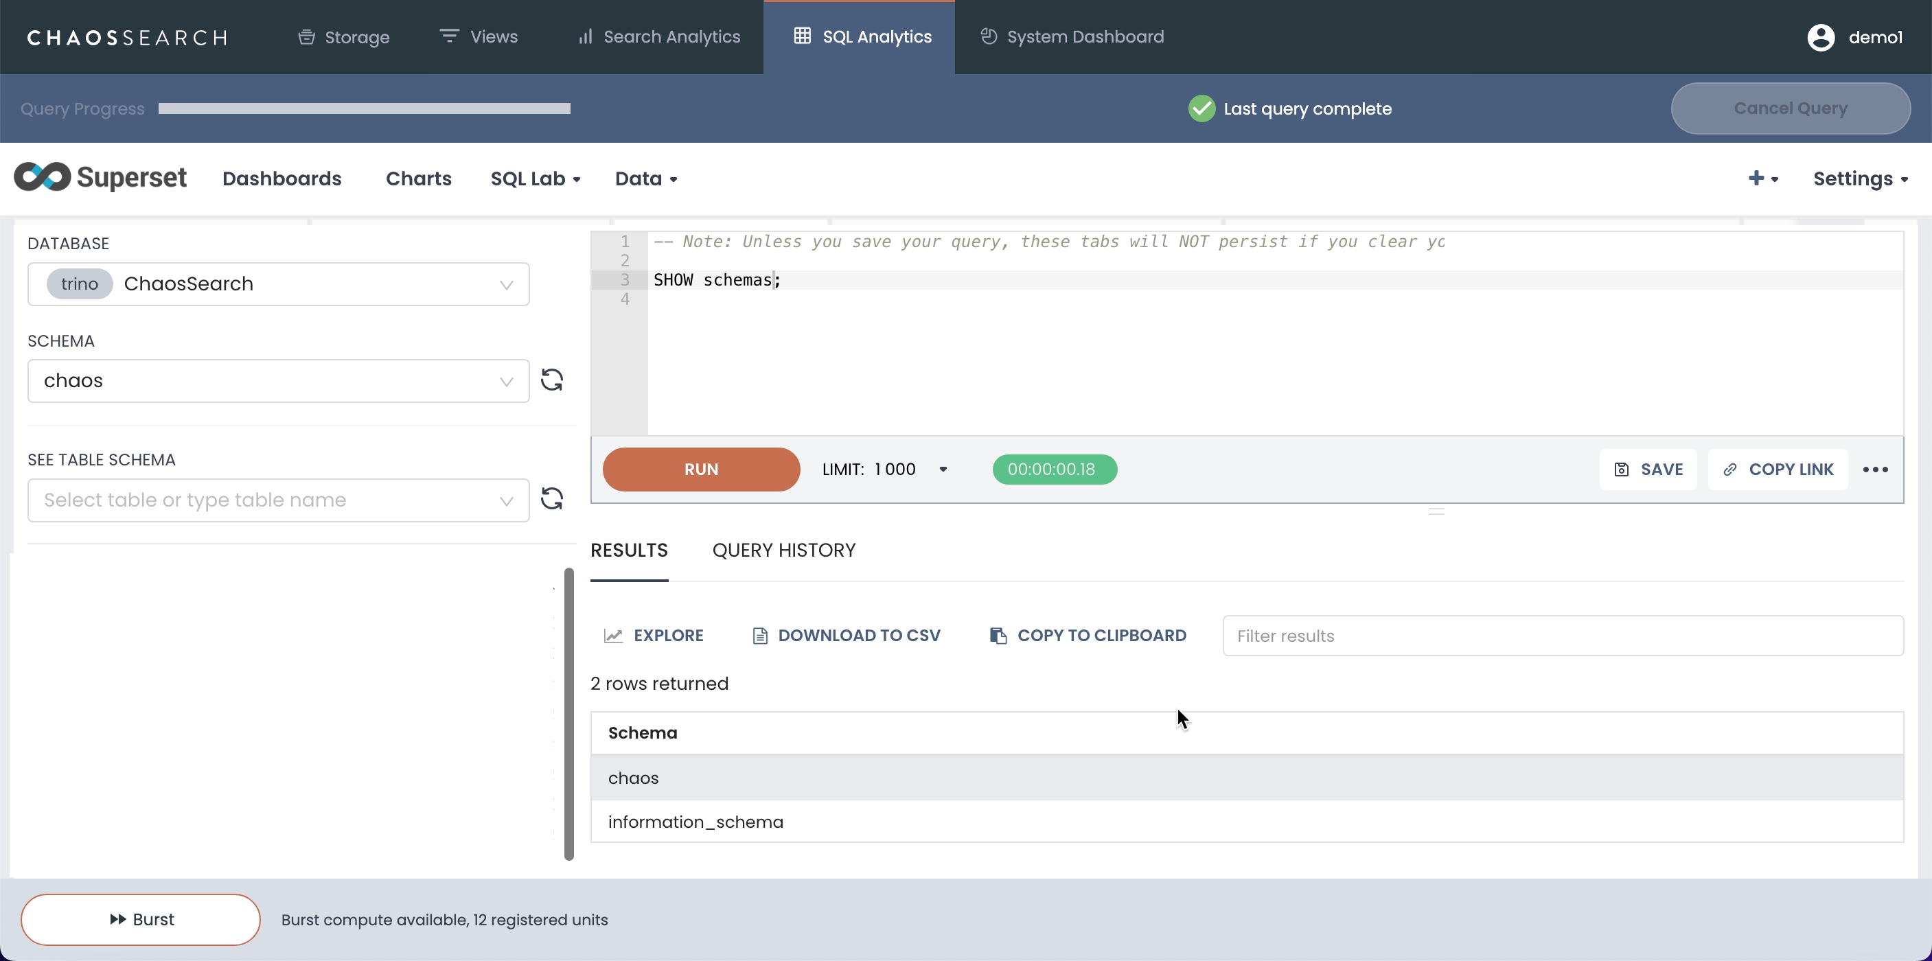Open the Select table dropdown

[278, 500]
